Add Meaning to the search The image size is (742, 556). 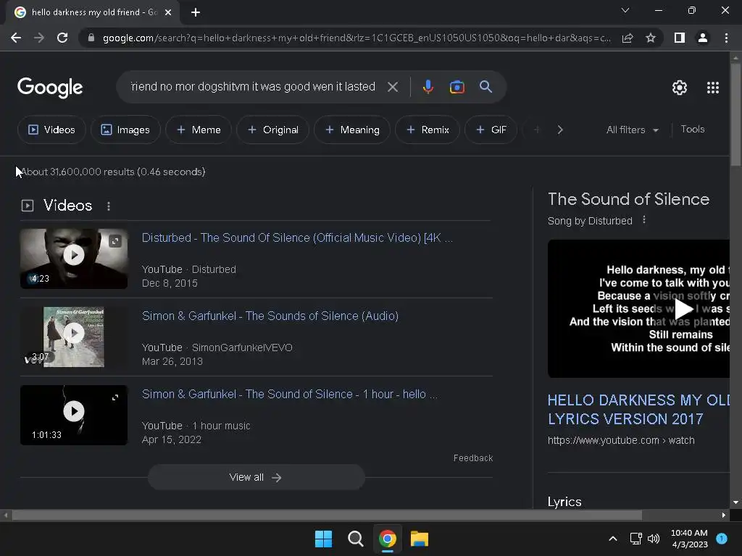click(x=352, y=130)
